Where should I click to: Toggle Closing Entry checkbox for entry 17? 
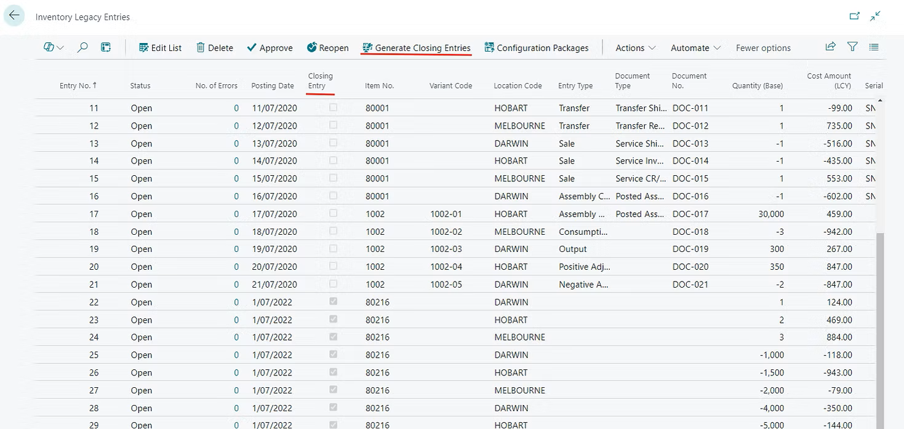[334, 214]
